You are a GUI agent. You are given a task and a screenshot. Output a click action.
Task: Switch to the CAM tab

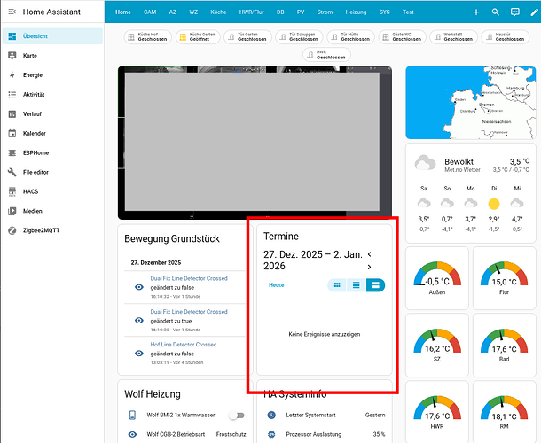click(x=150, y=12)
